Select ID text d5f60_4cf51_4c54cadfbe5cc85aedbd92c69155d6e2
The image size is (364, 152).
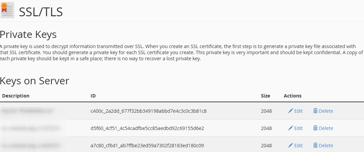point(147,128)
